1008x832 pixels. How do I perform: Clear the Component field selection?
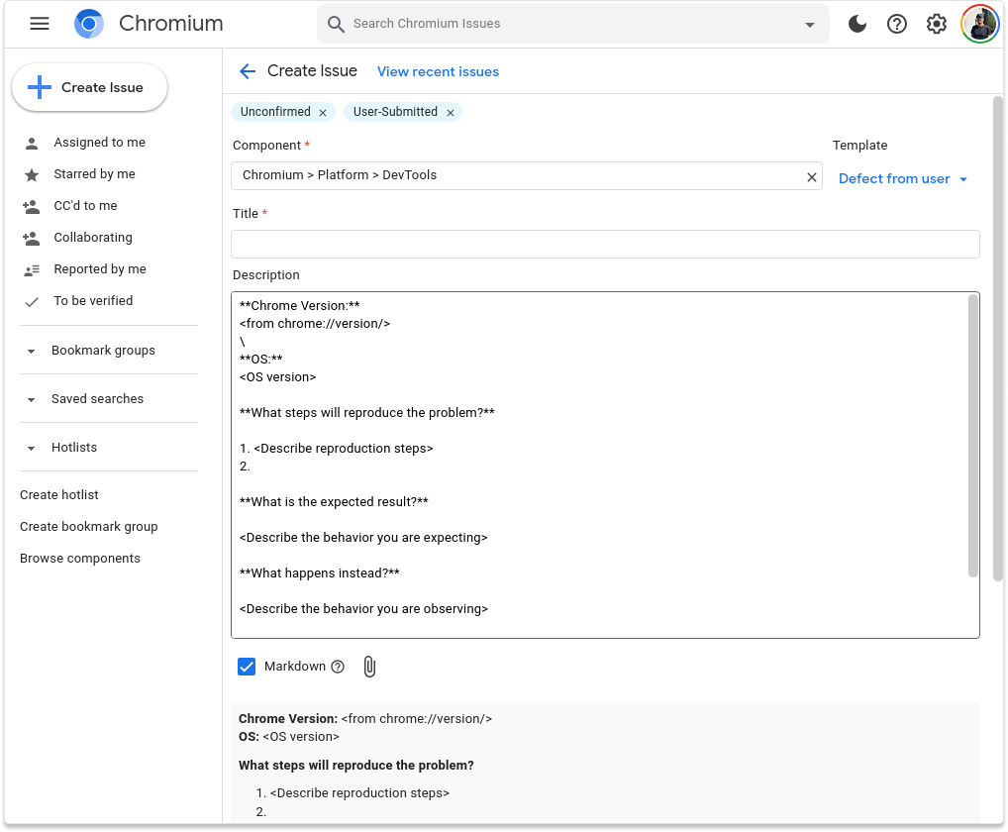pyautogui.click(x=812, y=176)
